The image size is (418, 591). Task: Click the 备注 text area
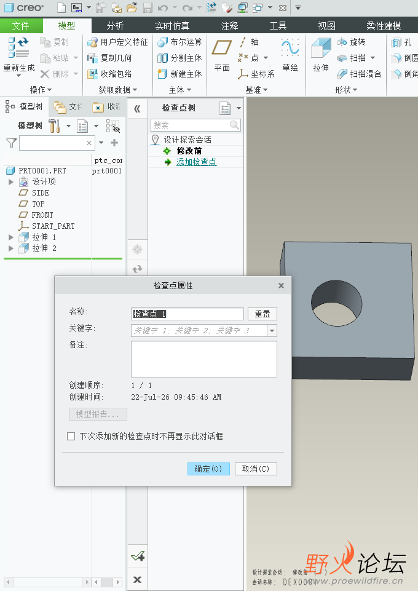click(204, 359)
